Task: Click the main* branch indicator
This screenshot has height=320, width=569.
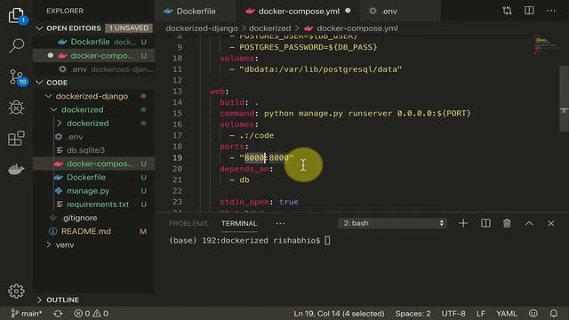Action: point(26,314)
